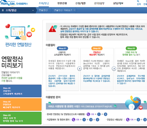Click orange Step.02 연말정산 예상세액 계산하기 button

point(21,104)
